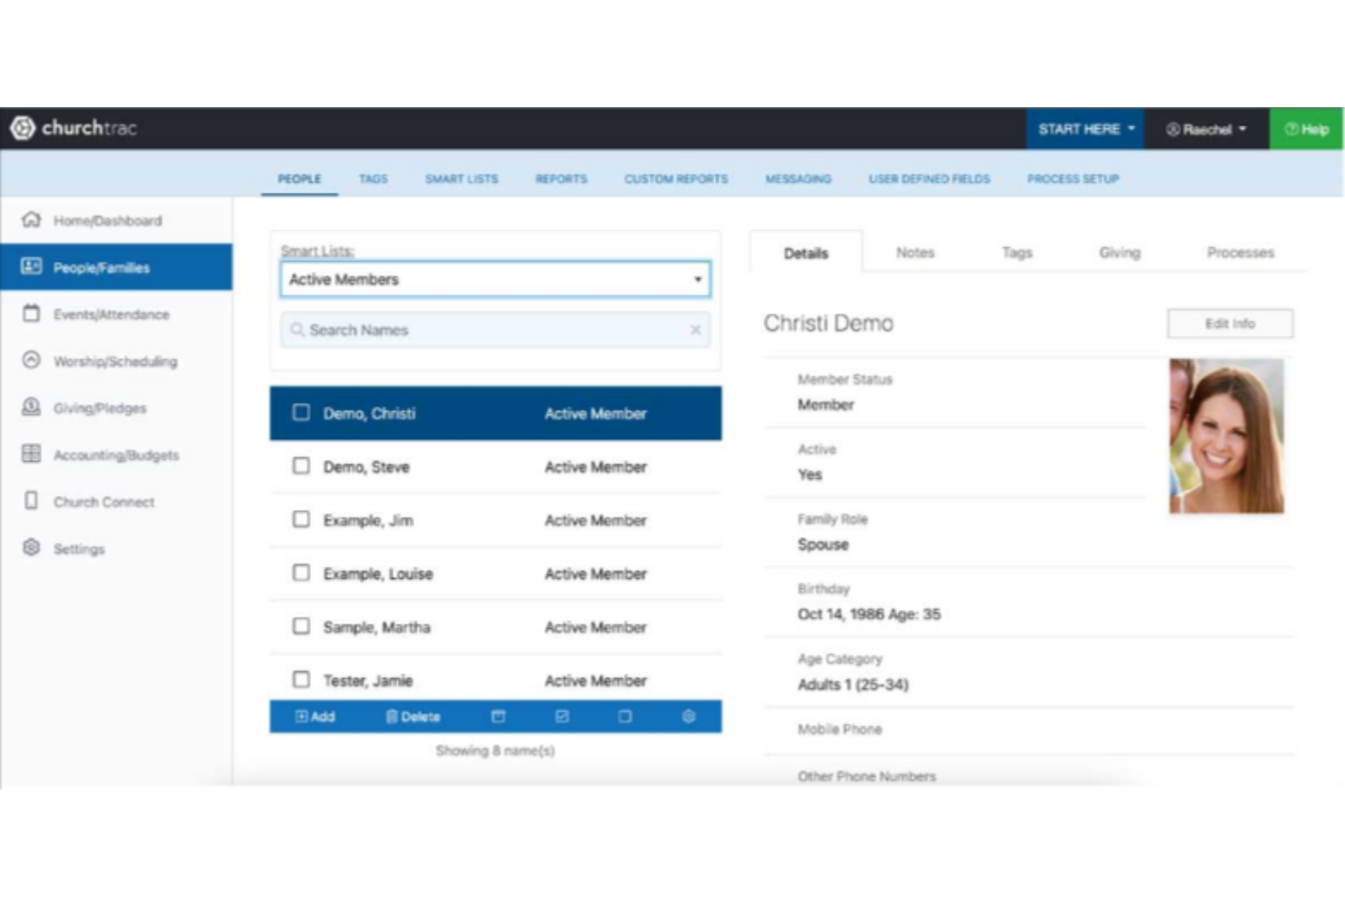Screen dimensions: 1345x897
Task: Open the Home/Dashboard sidebar icon
Action: pos(32,220)
